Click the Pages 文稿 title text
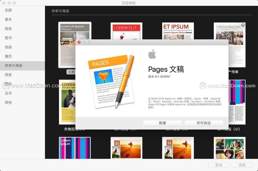Screen dimensions: 258x171 click(166, 69)
